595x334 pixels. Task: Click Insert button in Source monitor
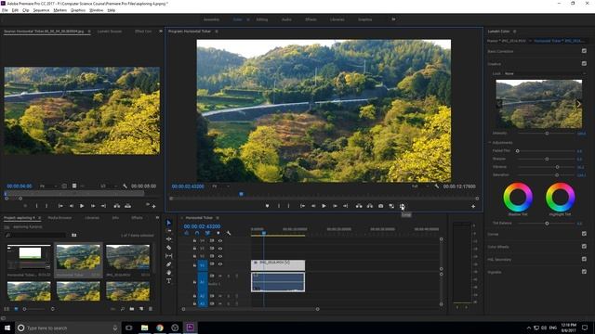[117, 206]
